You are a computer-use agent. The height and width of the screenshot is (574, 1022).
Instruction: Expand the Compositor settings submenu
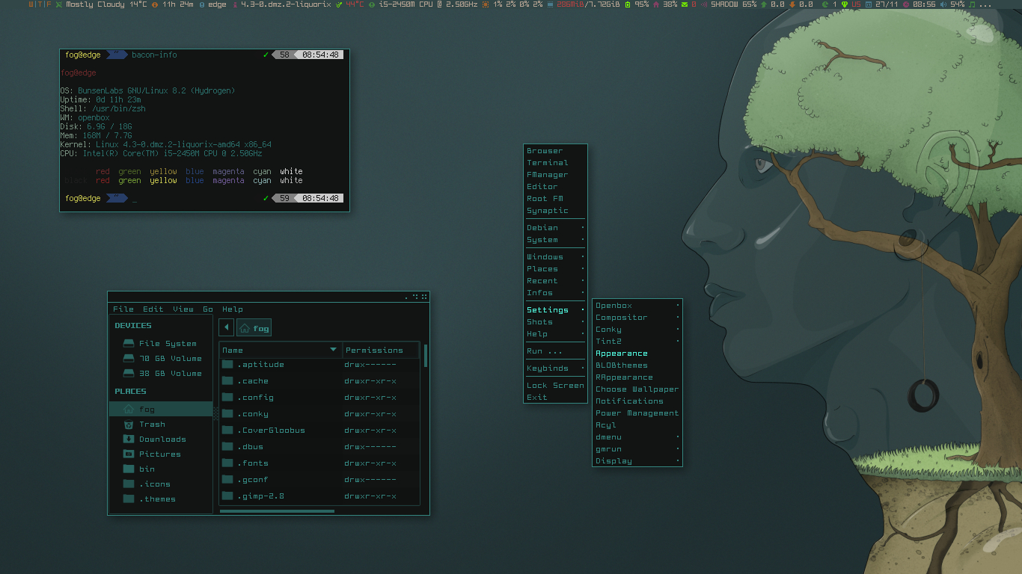637,318
